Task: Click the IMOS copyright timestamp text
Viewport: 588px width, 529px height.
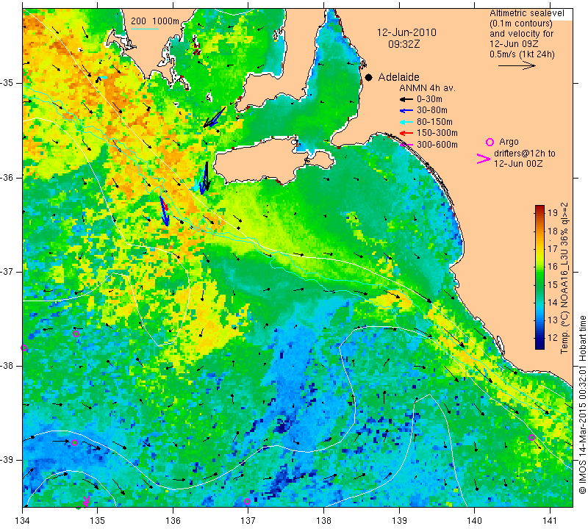Action: (x=582, y=404)
